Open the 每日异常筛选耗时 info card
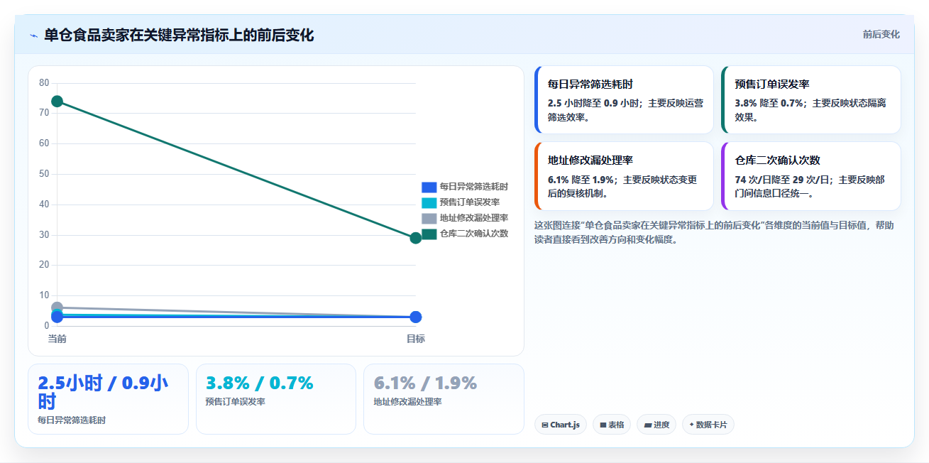 tap(624, 100)
